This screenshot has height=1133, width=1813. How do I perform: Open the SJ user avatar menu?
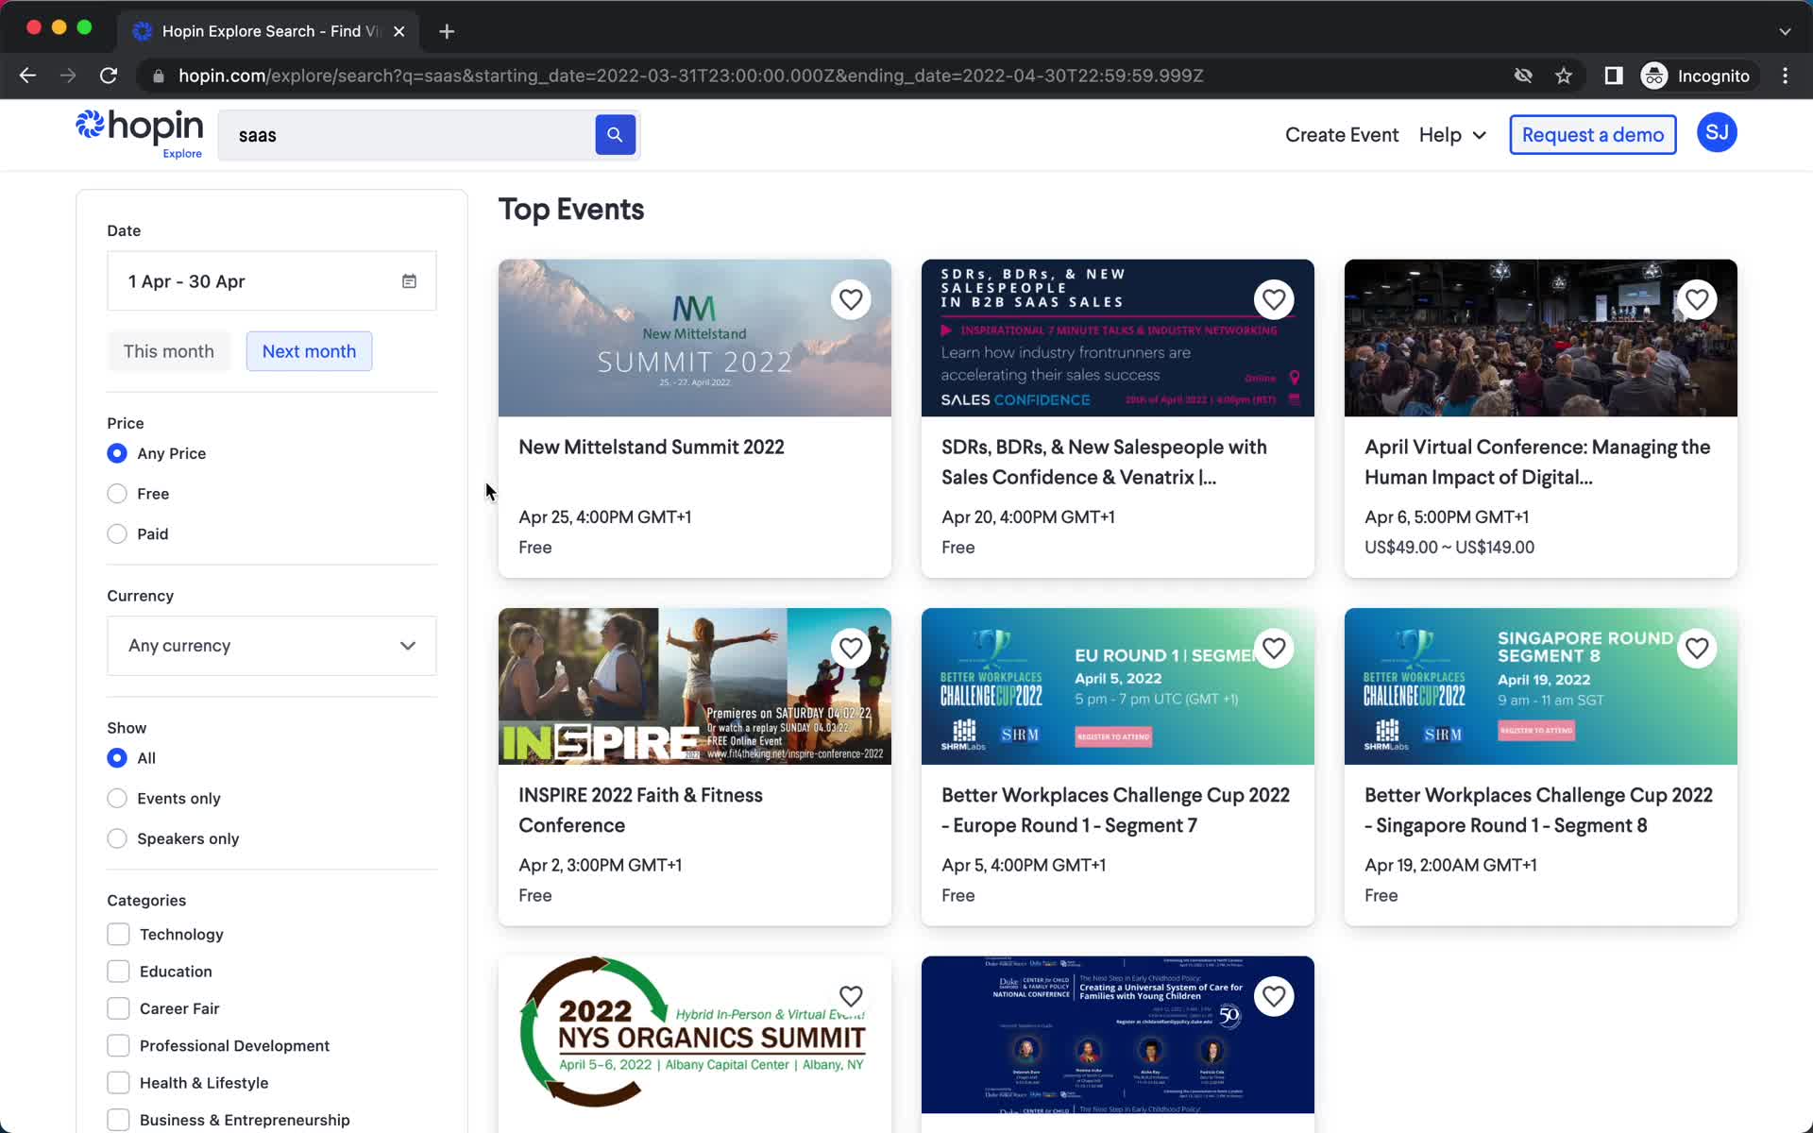click(1717, 133)
